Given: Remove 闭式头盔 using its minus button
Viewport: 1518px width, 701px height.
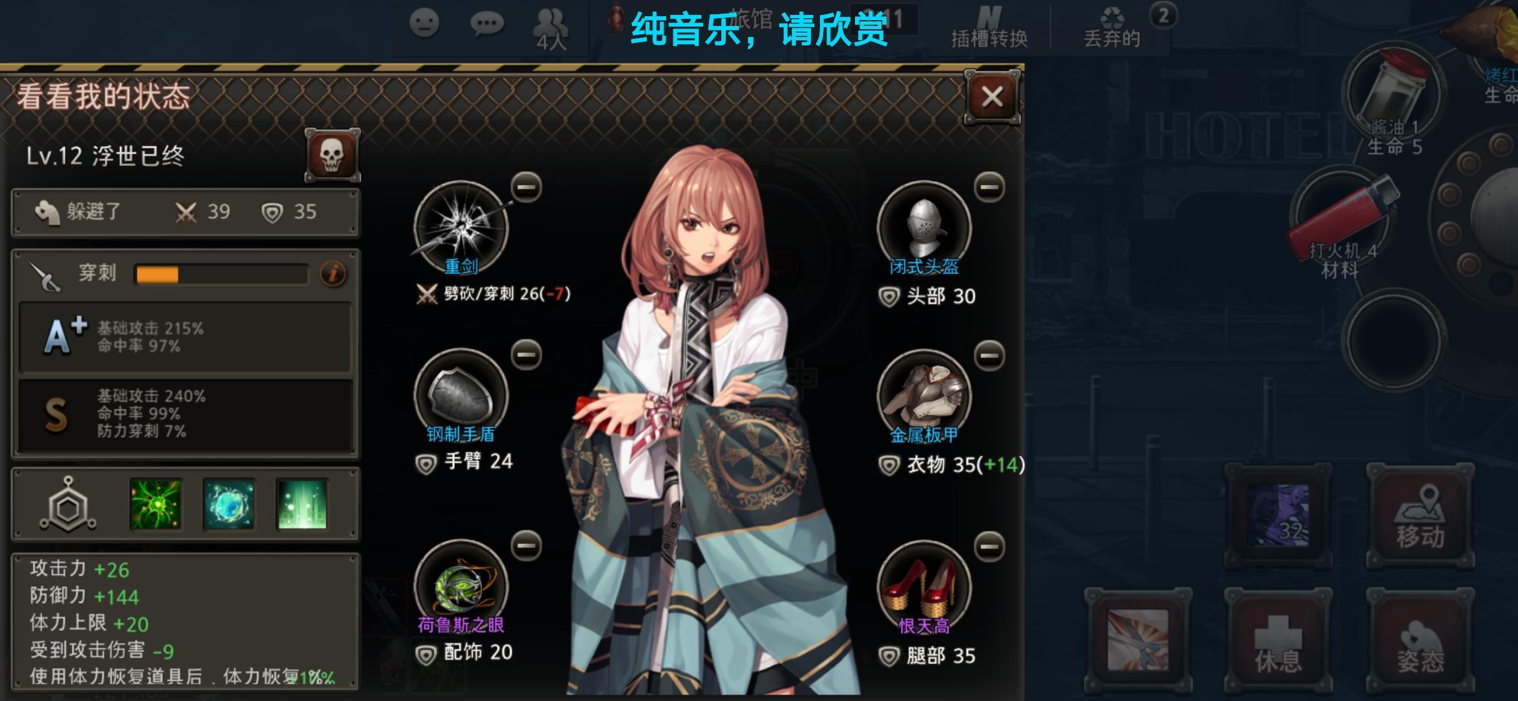Looking at the screenshot, I should (x=989, y=188).
